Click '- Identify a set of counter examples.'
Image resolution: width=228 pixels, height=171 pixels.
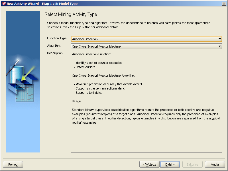[x=98, y=63]
